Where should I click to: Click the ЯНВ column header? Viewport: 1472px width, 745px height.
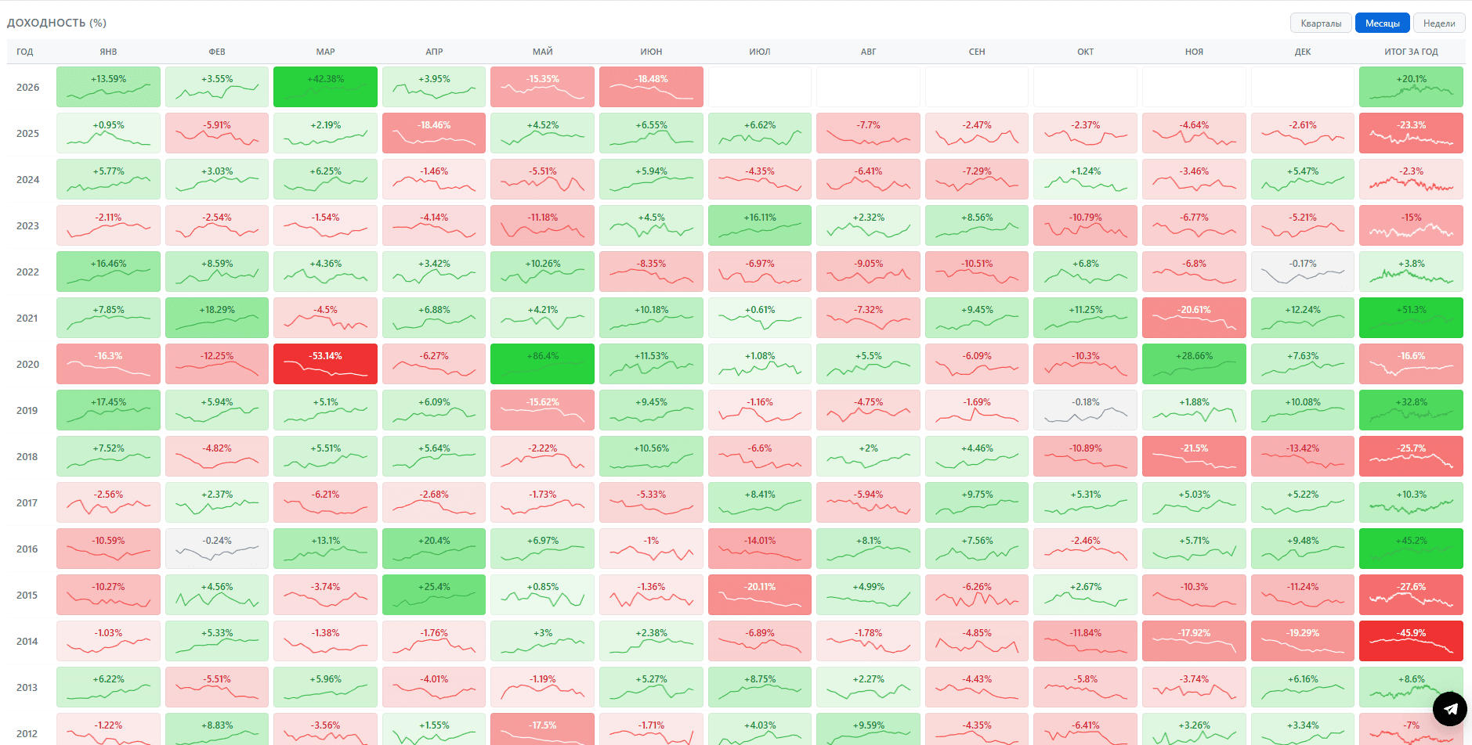(108, 52)
